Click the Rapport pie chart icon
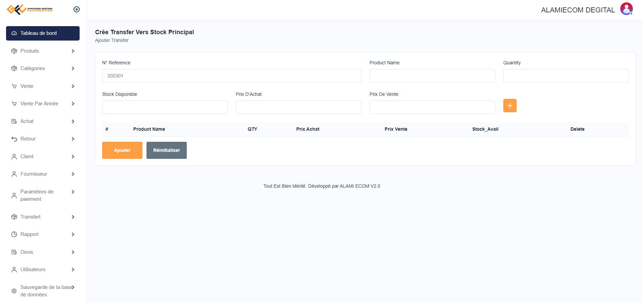Screen dimensions: 643x303 tap(14, 234)
